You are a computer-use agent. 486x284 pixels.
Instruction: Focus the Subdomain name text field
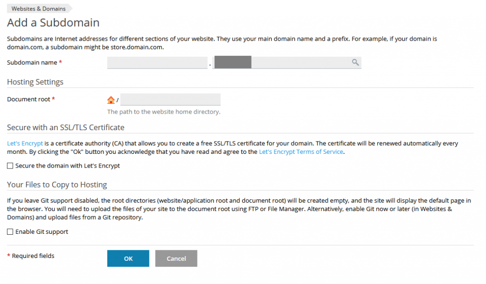point(157,62)
